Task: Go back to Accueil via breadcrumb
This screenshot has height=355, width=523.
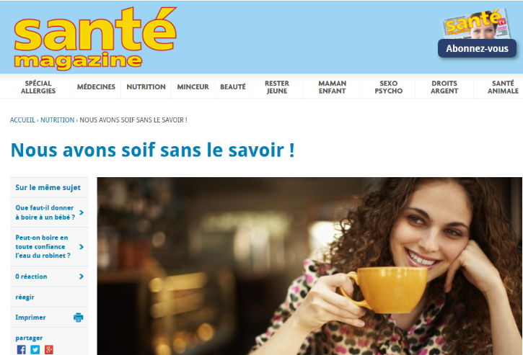Action: pos(22,120)
